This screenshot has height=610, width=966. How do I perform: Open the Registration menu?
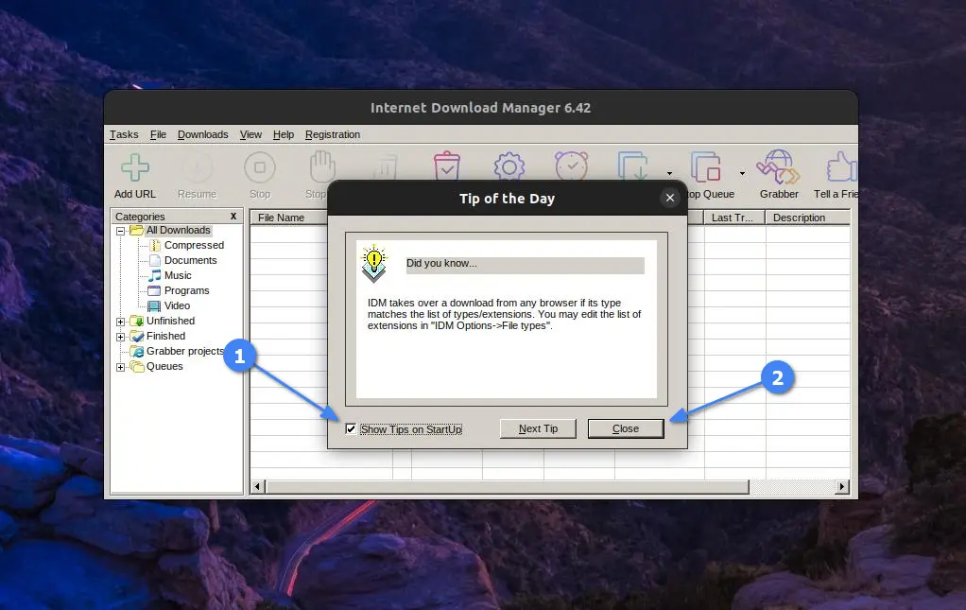click(333, 134)
